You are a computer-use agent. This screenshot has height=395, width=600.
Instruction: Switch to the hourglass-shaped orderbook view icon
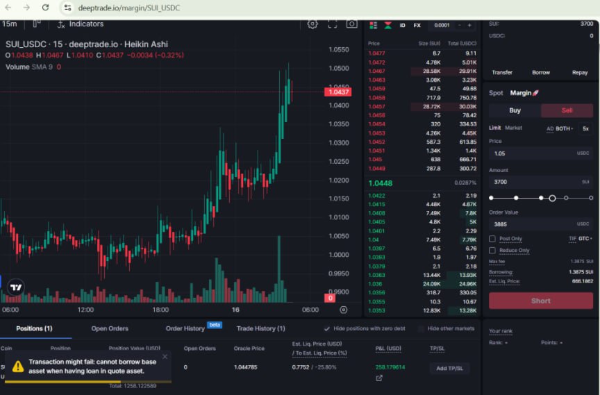tap(388, 25)
